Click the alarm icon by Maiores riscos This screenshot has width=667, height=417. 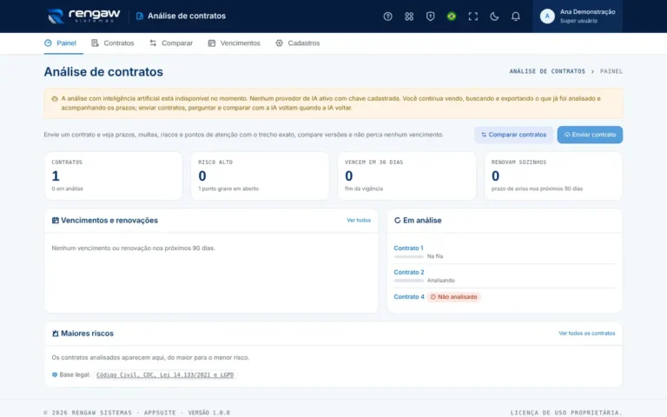tap(56, 334)
